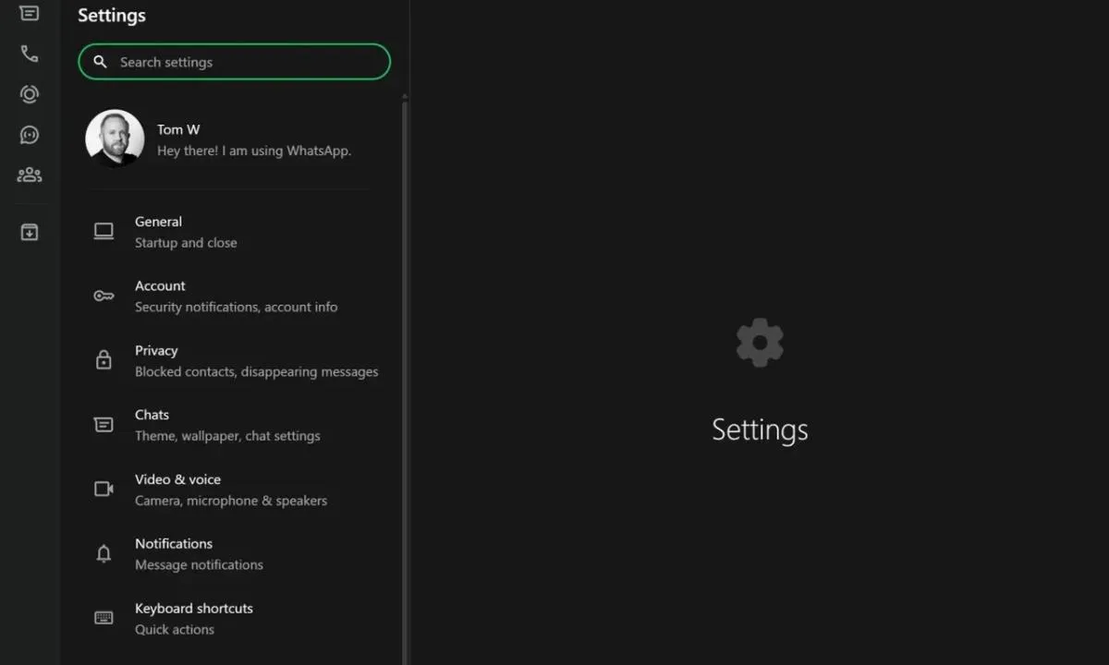
Task: Open the Chats icon in the sidebar
Action: 30,13
